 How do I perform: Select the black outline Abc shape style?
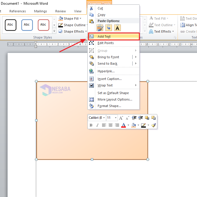coord(11,25)
